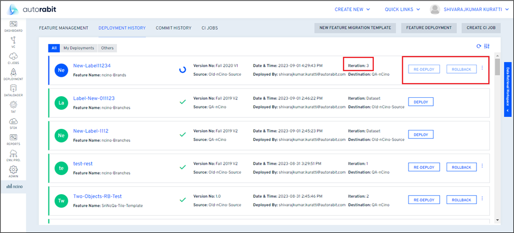Click the refresh deployments icon
Image resolution: width=514 pixels, height=233 pixels.
pos(479,46)
